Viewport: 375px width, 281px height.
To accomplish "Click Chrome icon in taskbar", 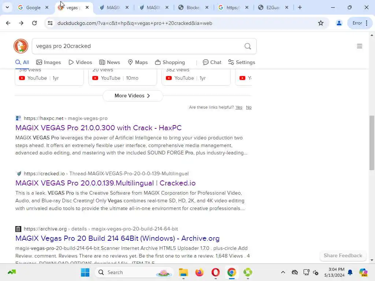I will tap(231, 272).
